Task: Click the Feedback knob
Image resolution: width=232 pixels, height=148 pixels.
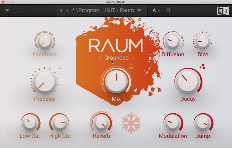Action: tap(45, 41)
